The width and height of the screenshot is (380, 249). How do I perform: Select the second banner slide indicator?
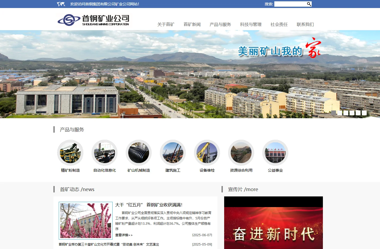coord(340,113)
